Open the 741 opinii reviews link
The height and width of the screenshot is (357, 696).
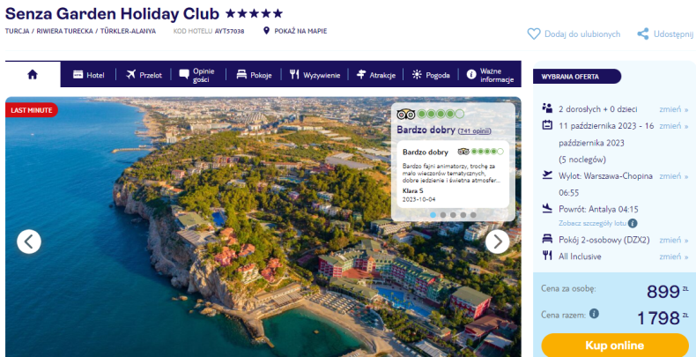coord(475,131)
